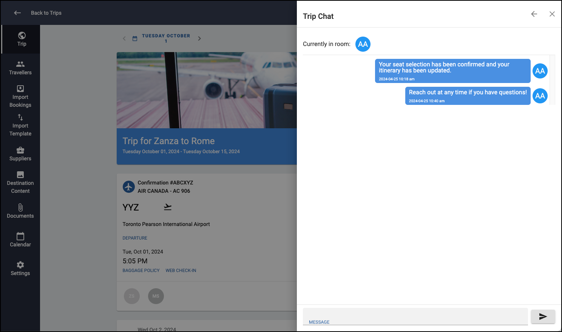Click the YYZ airport code
562x332 pixels.
131,207
